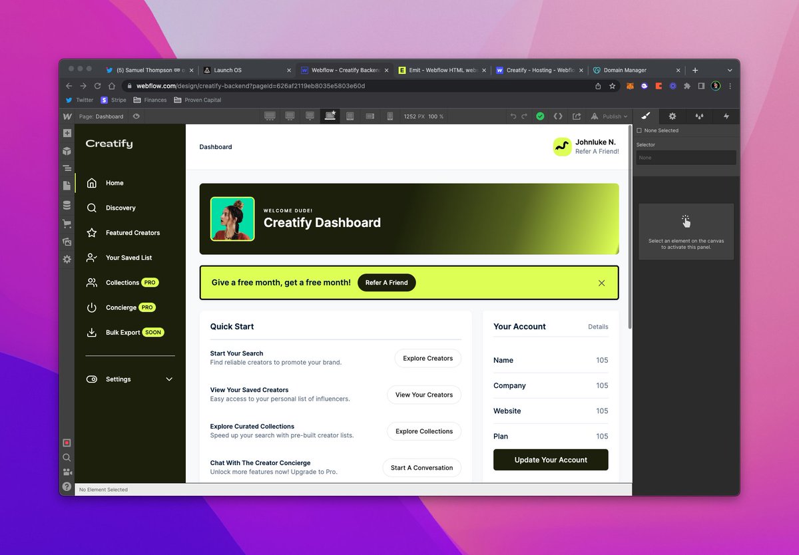799x555 pixels.
Task: Open the Navigator panel
Action: pos(67,169)
